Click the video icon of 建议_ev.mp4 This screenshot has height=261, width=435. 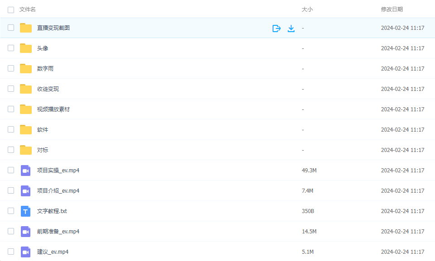tap(26, 252)
